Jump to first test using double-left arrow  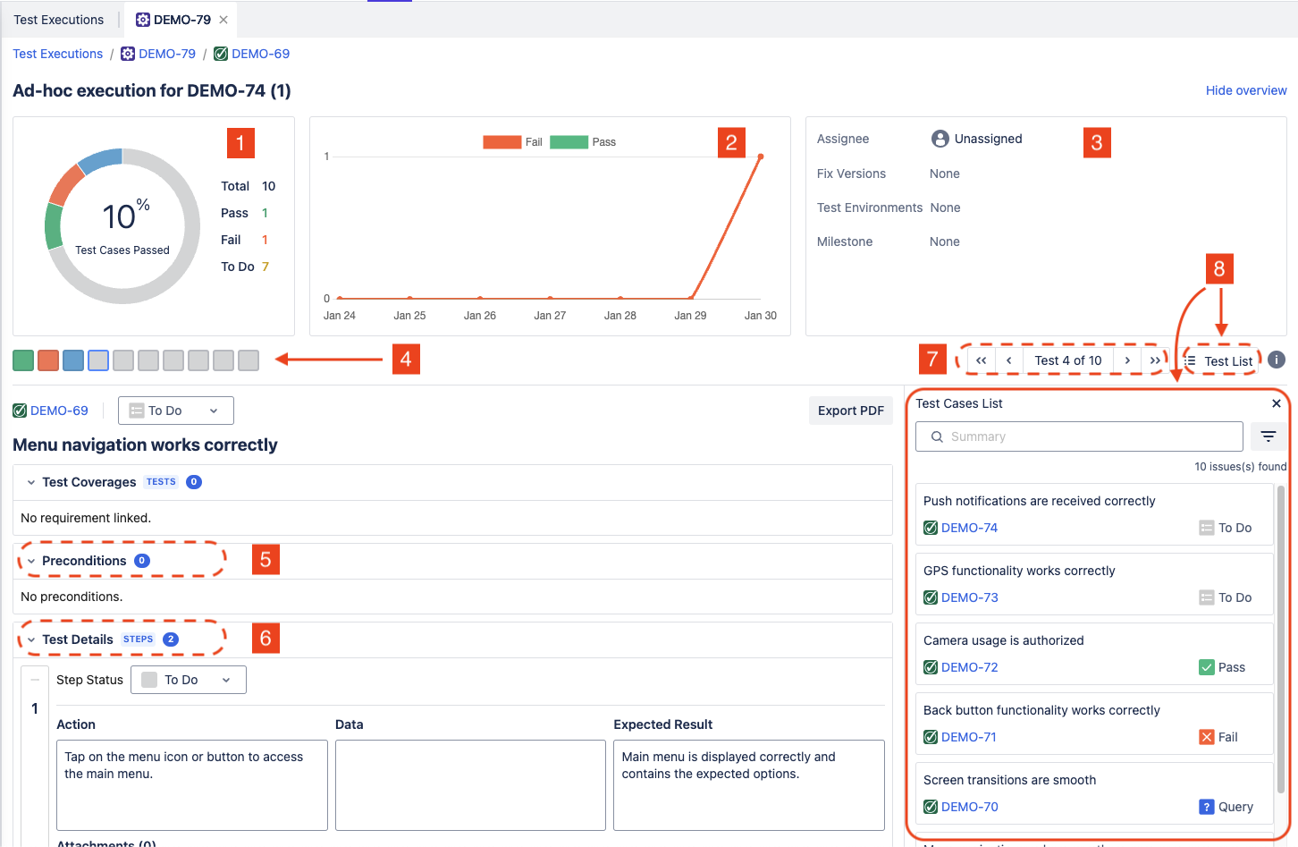click(x=981, y=360)
